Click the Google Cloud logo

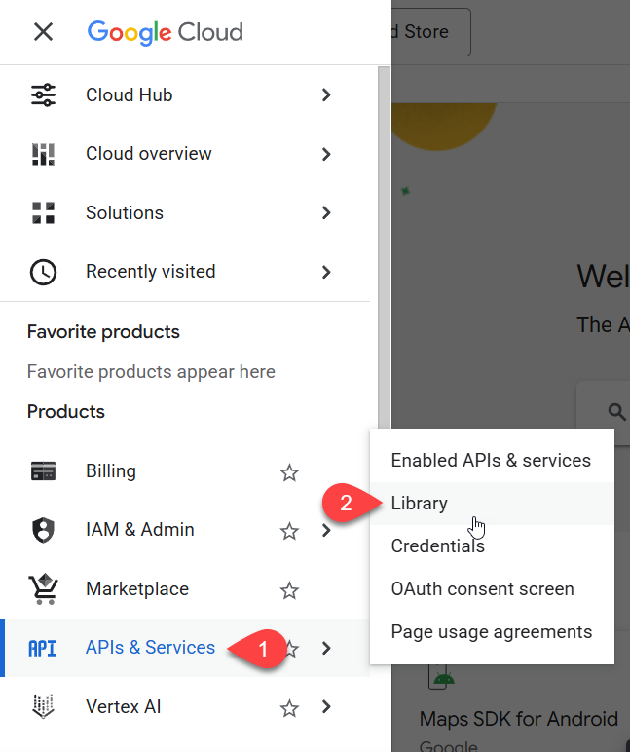click(165, 32)
